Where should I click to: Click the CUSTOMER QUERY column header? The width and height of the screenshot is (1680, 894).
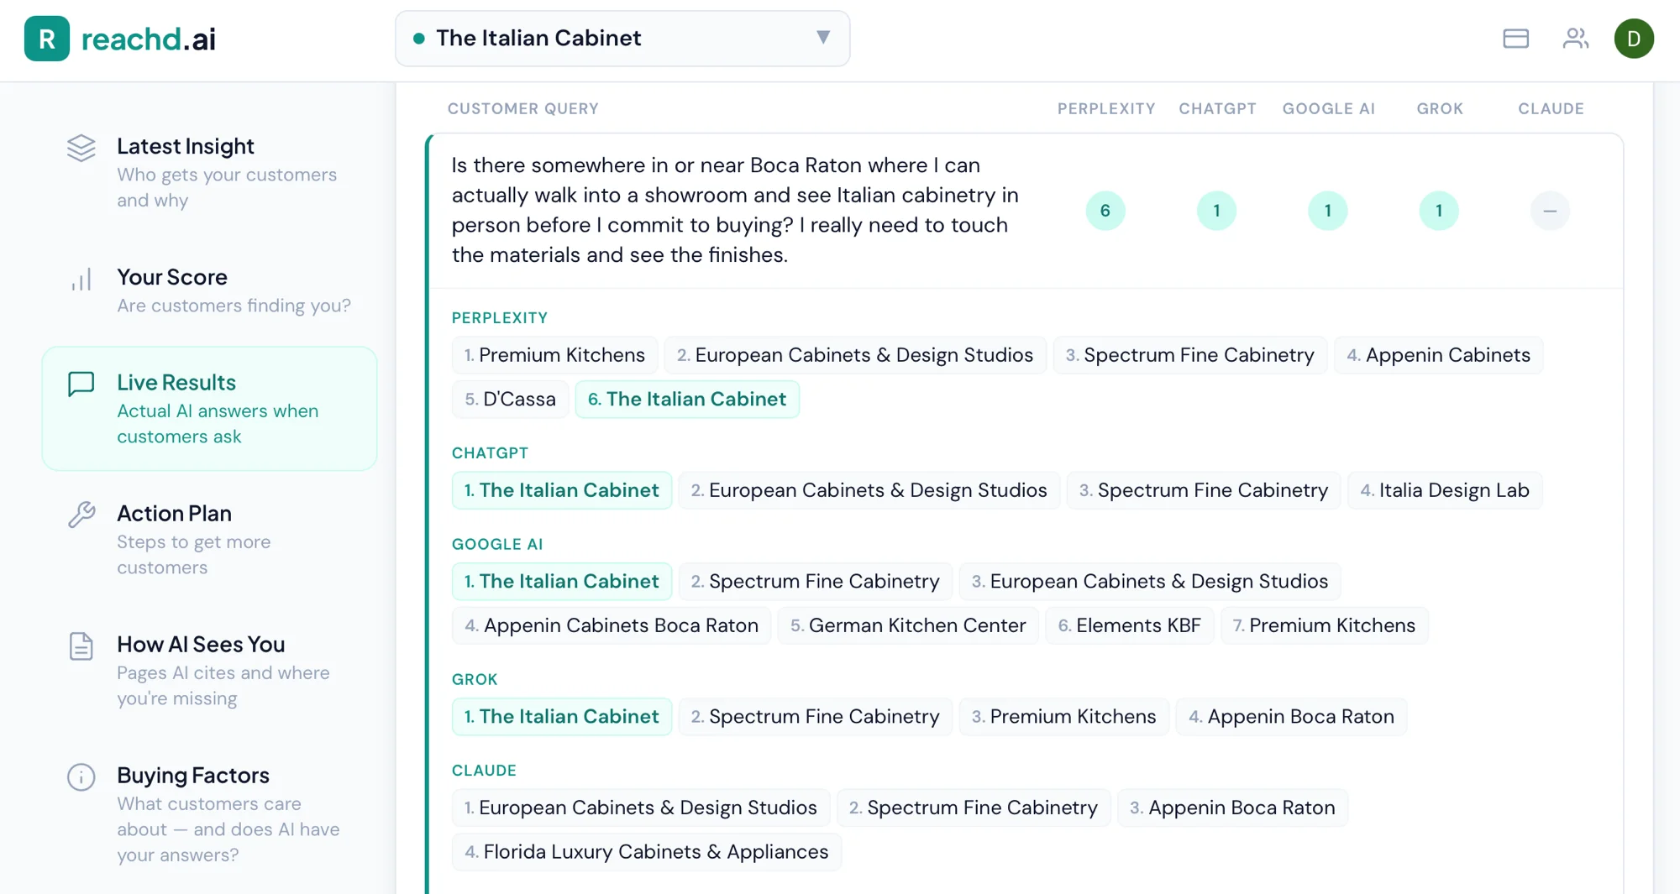523,109
